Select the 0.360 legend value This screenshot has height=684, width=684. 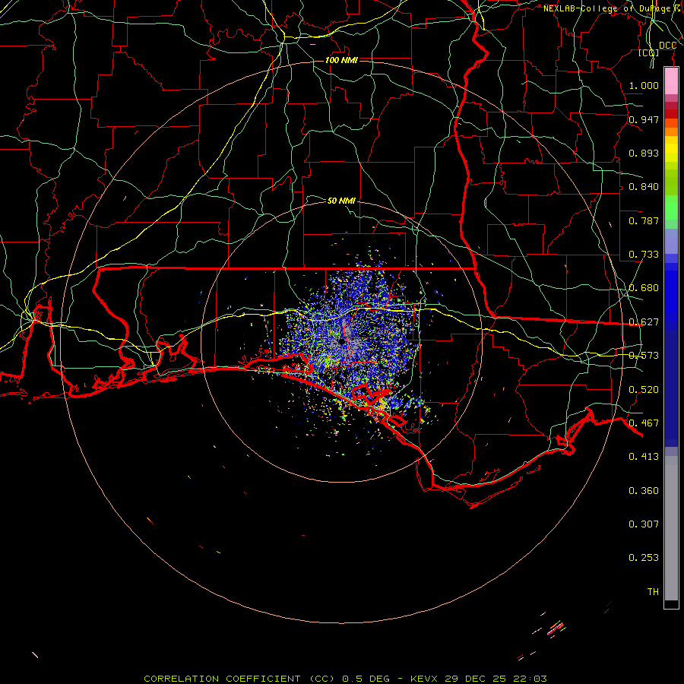644,491
